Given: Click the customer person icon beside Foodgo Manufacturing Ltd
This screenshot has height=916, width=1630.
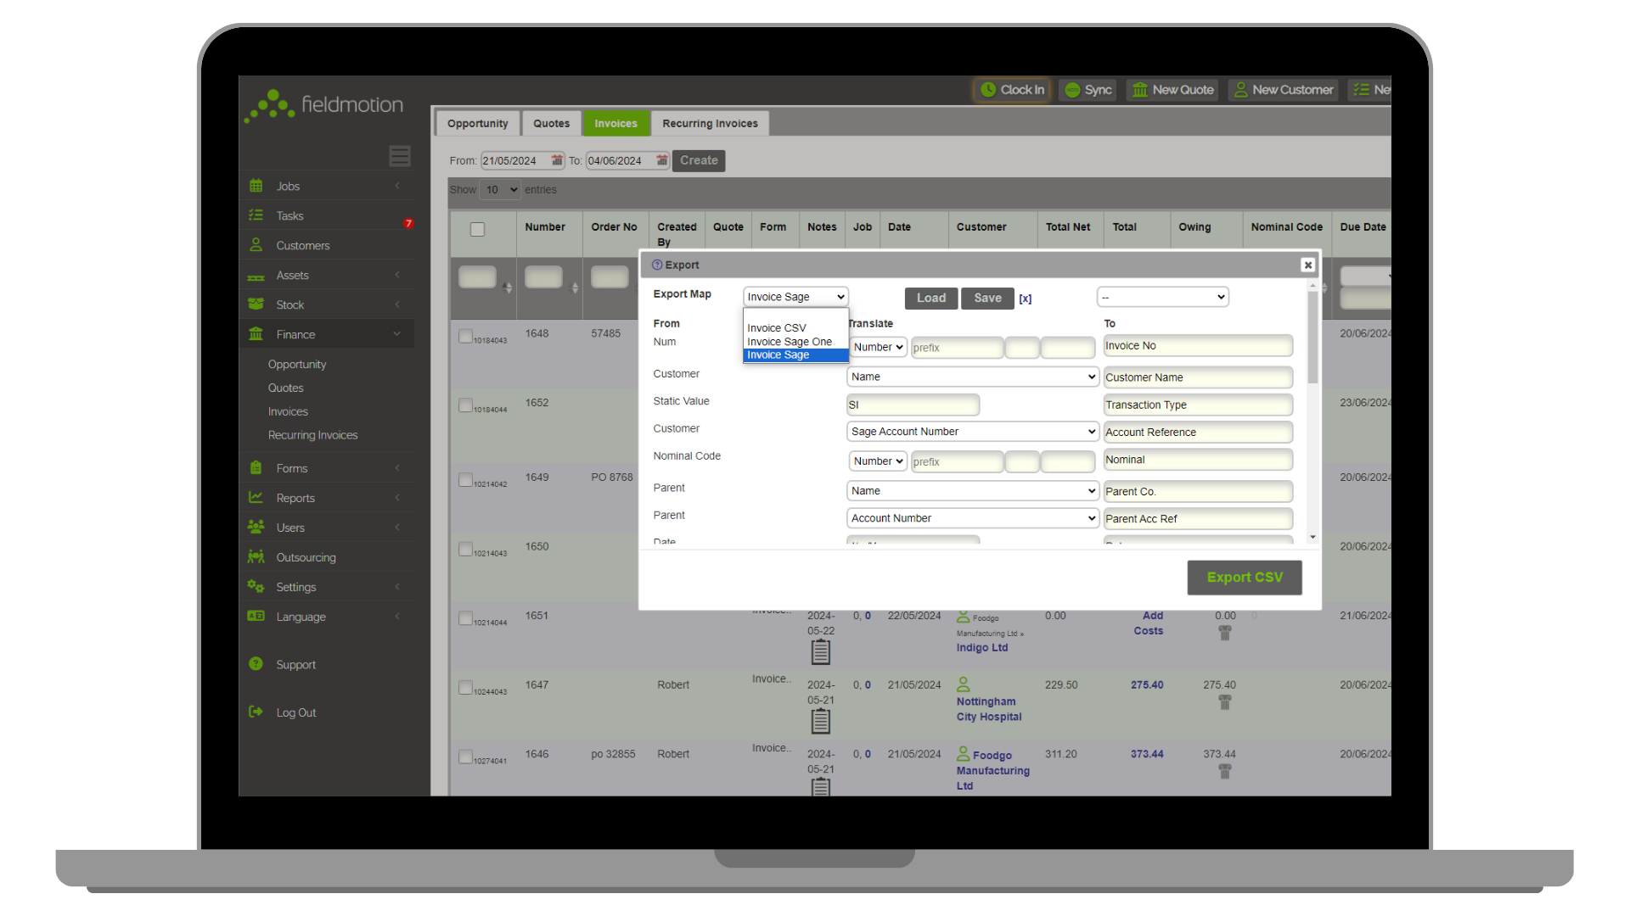Looking at the screenshot, I should tap(963, 753).
